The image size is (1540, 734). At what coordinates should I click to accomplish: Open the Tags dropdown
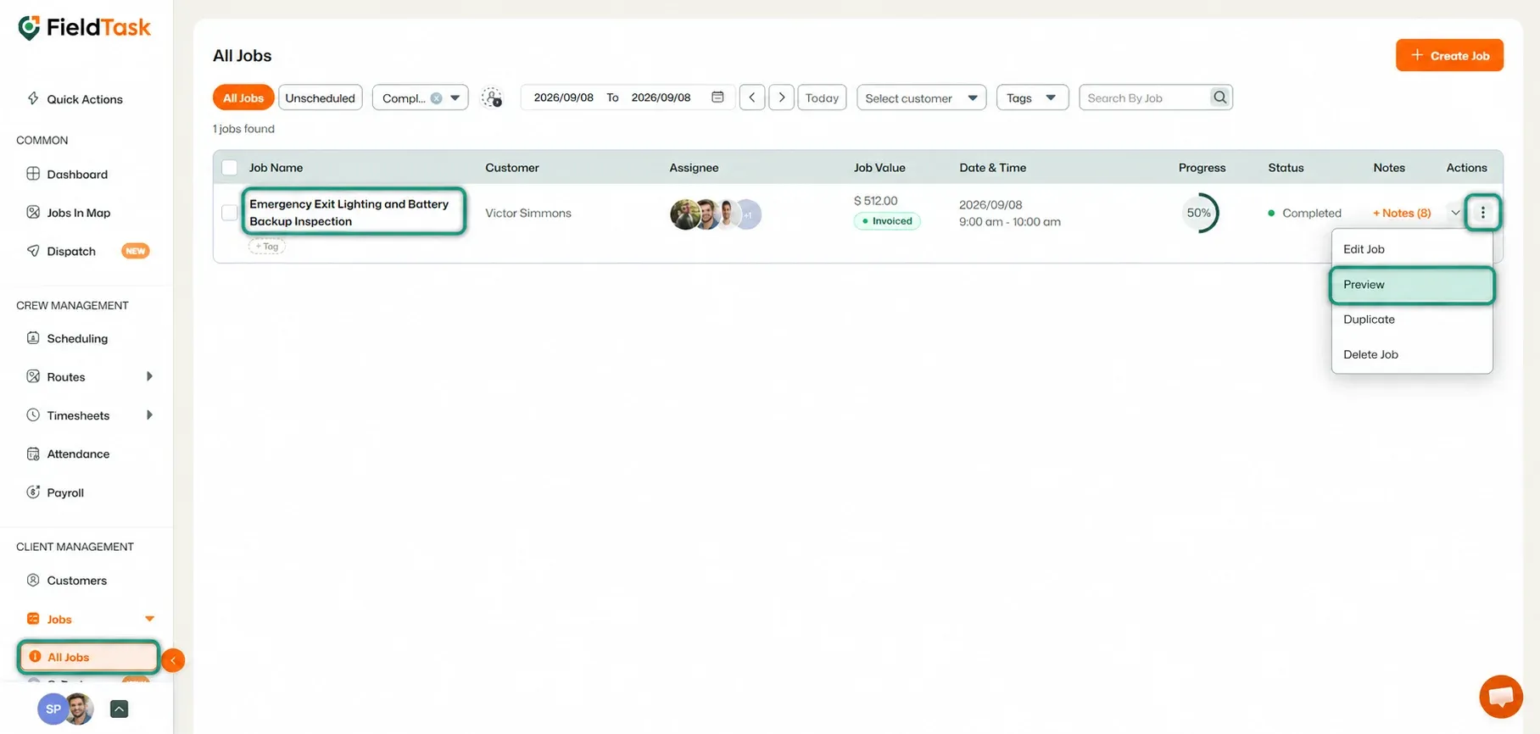click(x=1032, y=97)
